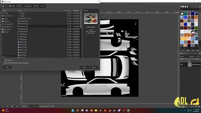Click the add bookmark plus icon under Places
The width and height of the screenshot is (201, 113).
(3, 56)
